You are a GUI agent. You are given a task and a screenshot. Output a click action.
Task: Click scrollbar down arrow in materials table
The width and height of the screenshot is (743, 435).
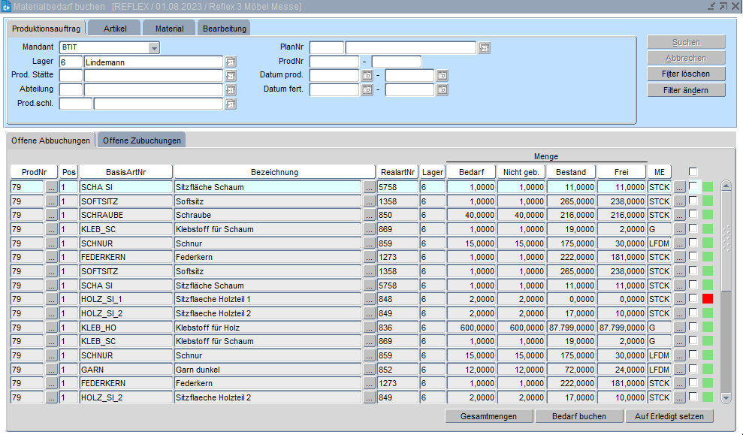(x=726, y=397)
